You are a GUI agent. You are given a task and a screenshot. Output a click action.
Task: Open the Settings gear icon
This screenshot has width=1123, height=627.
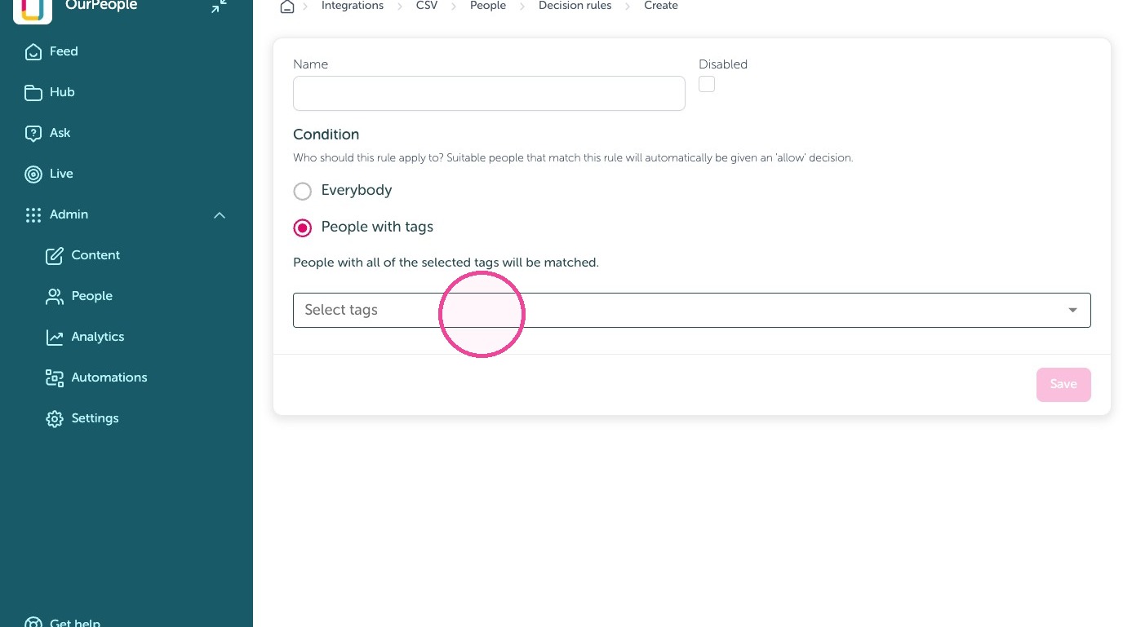[x=55, y=418]
